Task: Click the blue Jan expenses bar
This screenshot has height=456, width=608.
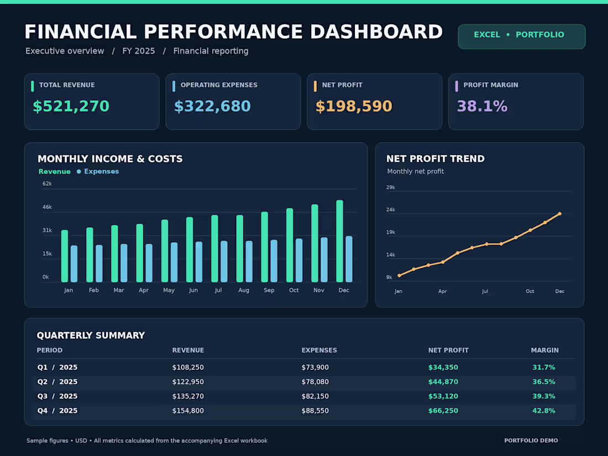Action: click(74, 264)
